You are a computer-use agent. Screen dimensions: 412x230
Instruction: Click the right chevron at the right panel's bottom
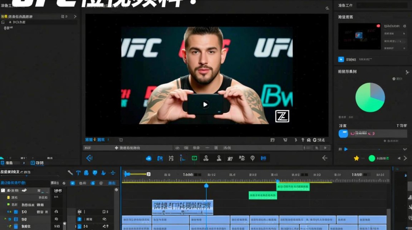pyautogui.click(x=405, y=158)
